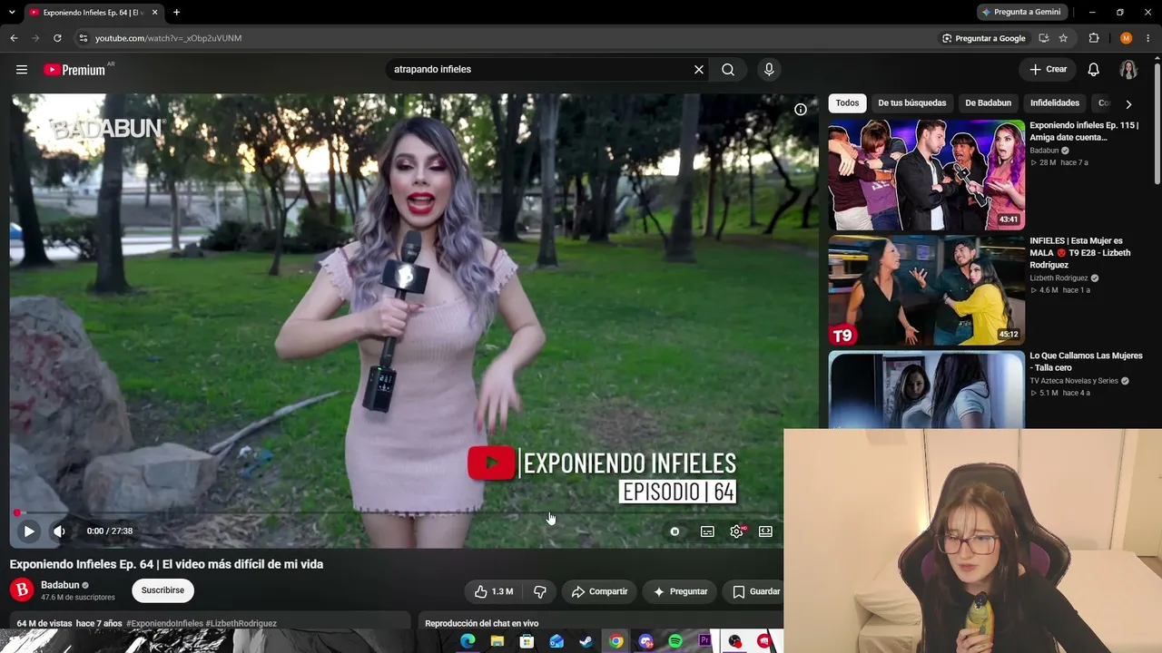1162x653 pixels.
Task: Open Microsoft Edge from the taskbar
Action: point(468,641)
